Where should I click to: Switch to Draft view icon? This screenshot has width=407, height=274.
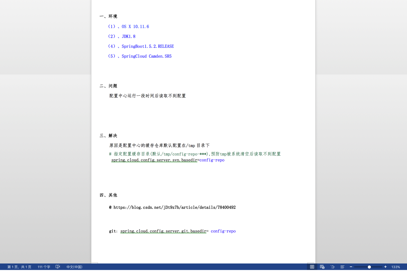coord(342,267)
